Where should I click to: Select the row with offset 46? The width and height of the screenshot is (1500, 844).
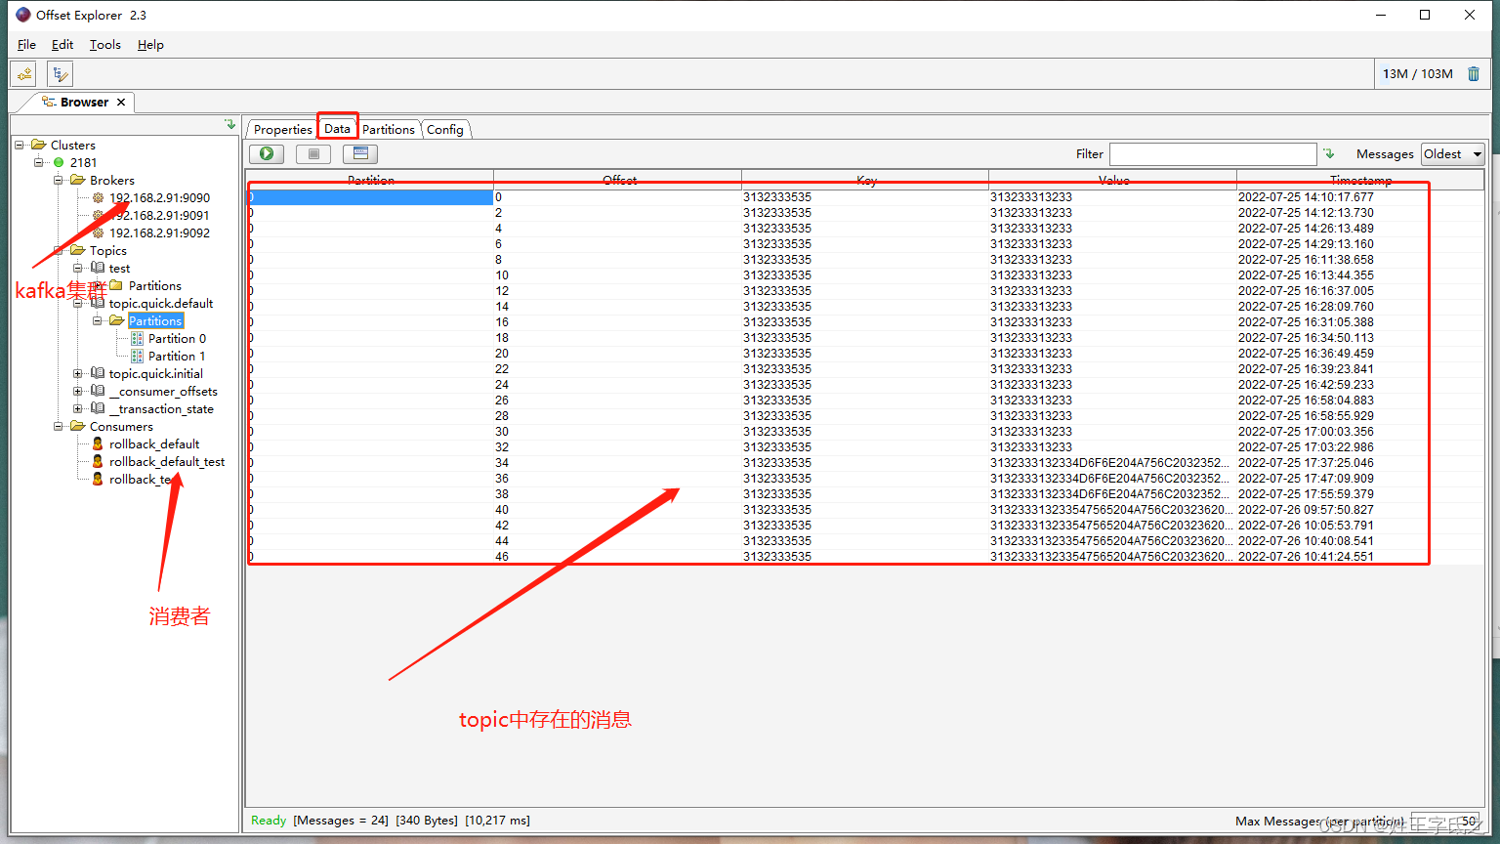(x=865, y=557)
